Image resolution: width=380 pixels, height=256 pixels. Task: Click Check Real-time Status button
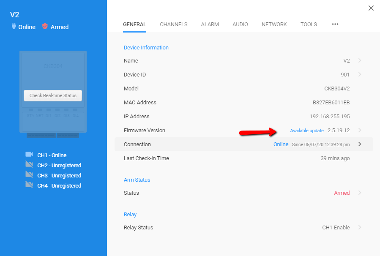coord(53,95)
